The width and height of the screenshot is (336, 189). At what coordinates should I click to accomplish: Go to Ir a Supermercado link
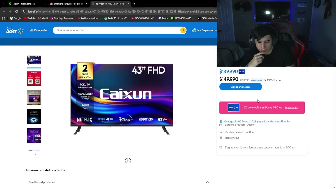click(204, 30)
